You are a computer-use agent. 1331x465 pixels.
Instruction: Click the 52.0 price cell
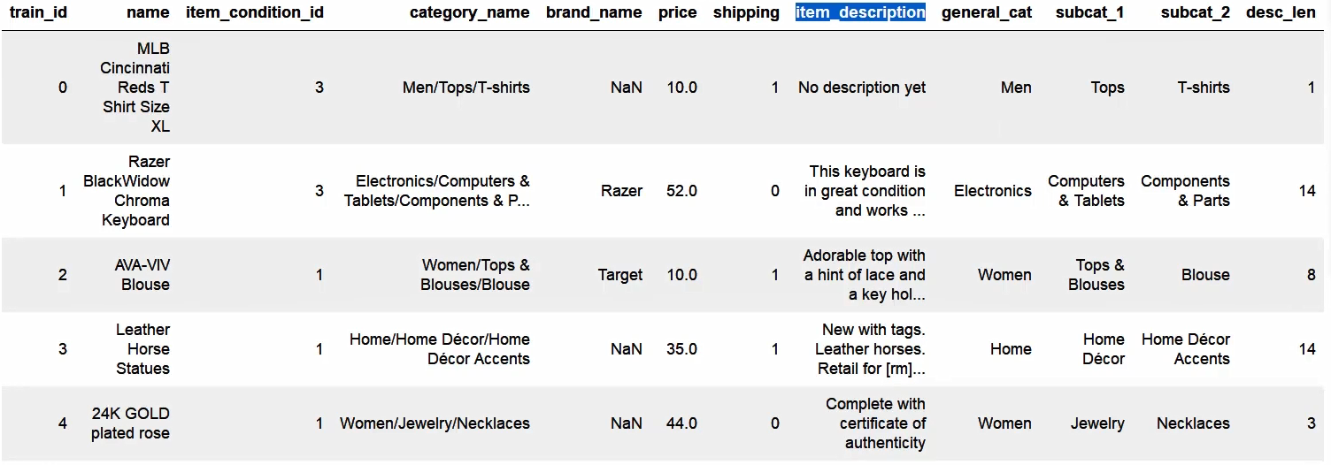681,191
